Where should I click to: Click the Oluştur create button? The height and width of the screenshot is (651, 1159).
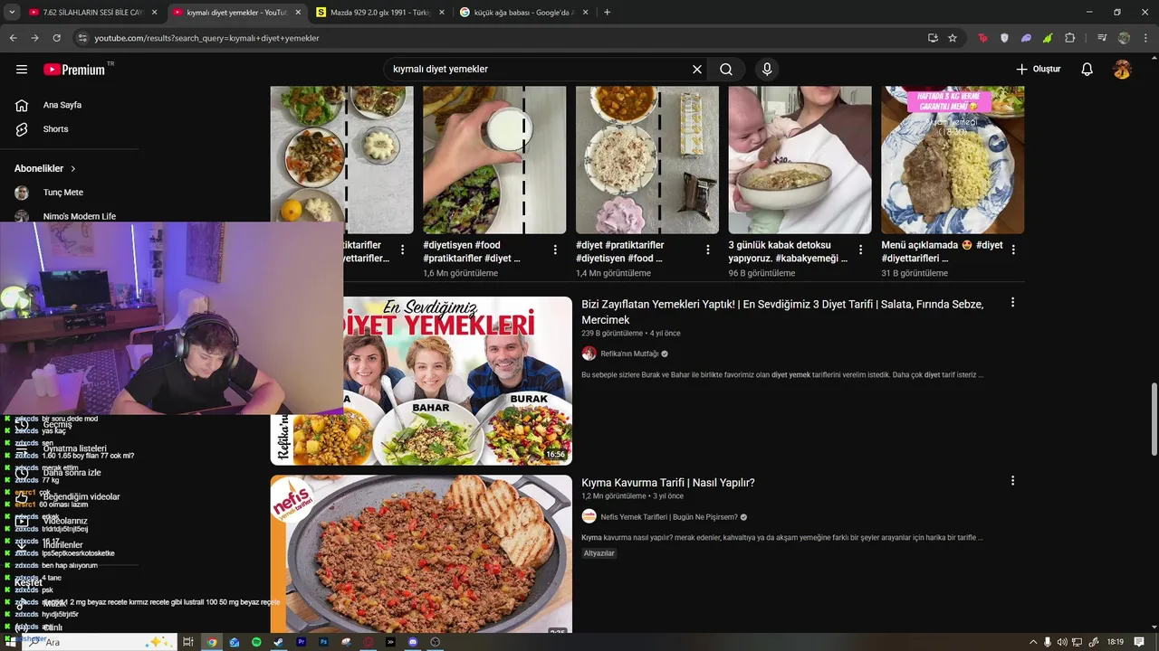click(x=1039, y=70)
